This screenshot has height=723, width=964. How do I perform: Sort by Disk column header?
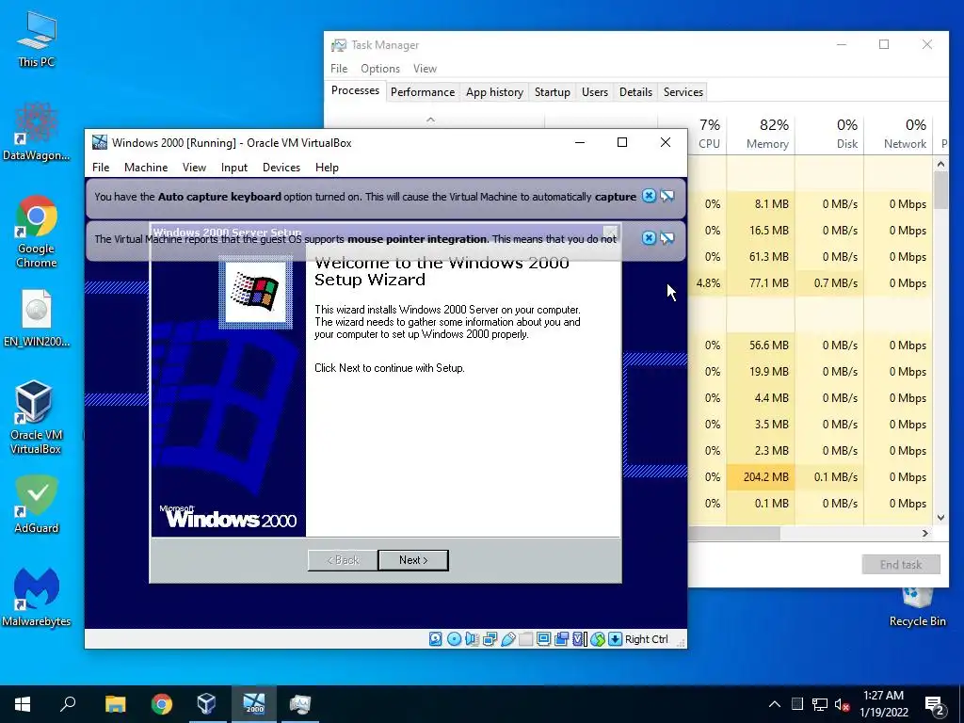(x=830, y=134)
